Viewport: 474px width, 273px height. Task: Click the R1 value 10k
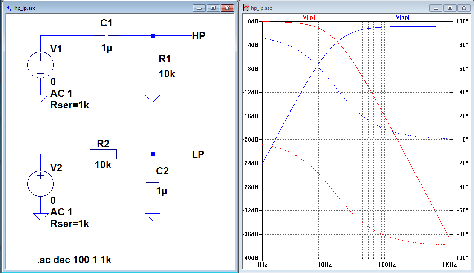pos(167,73)
